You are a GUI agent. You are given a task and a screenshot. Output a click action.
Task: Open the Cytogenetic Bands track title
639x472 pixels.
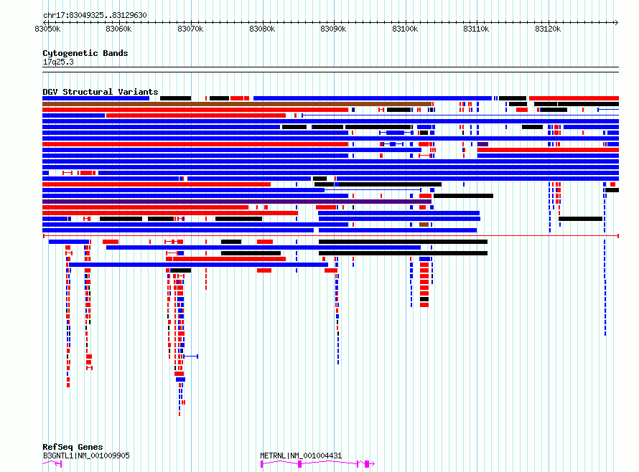pos(85,53)
